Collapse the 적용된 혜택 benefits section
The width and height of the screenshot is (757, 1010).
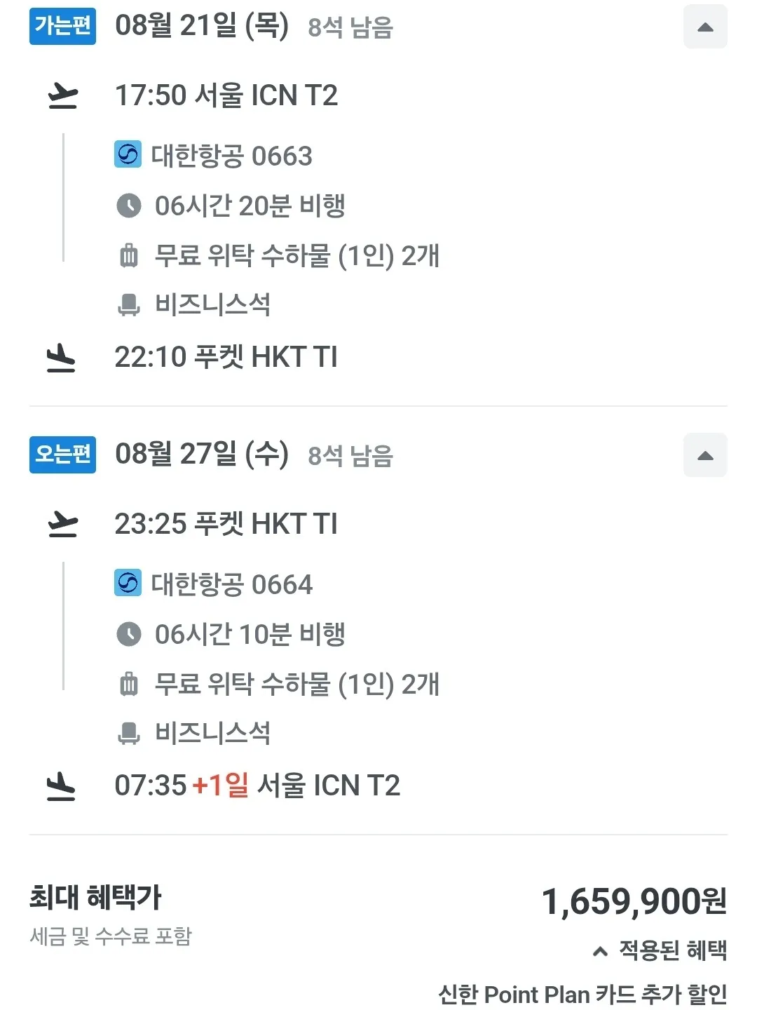[x=601, y=952]
